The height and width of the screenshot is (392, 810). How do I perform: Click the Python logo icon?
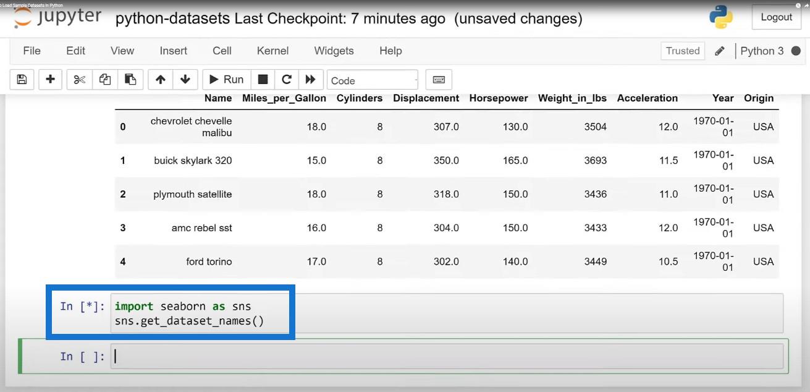tap(721, 17)
